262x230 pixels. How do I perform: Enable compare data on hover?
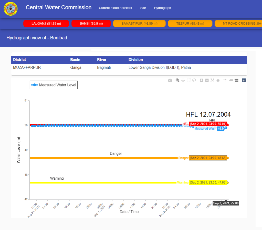(x=237, y=80)
